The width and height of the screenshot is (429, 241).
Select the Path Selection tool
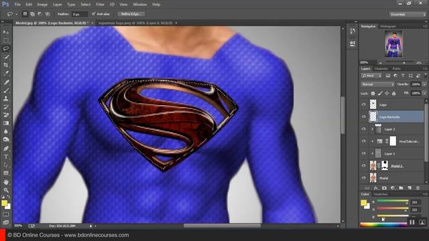[x=6, y=165]
